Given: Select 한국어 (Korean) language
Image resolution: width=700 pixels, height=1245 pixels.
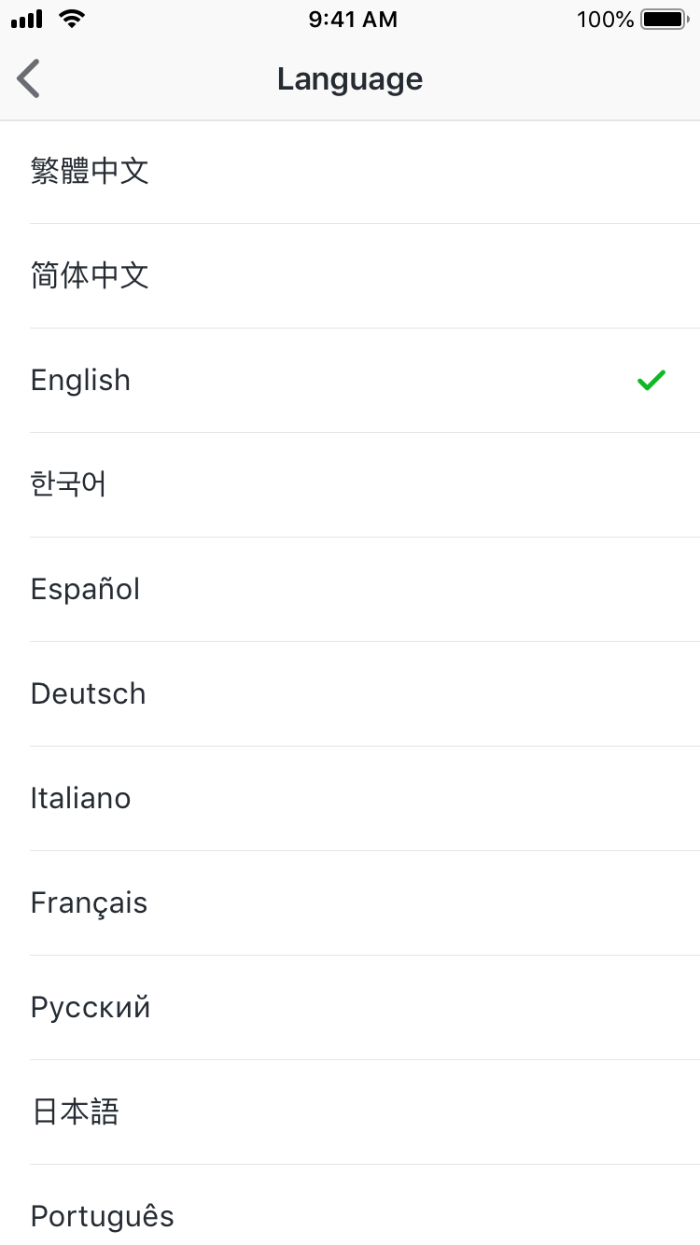Looking at the screenshot, I should 69,485.
